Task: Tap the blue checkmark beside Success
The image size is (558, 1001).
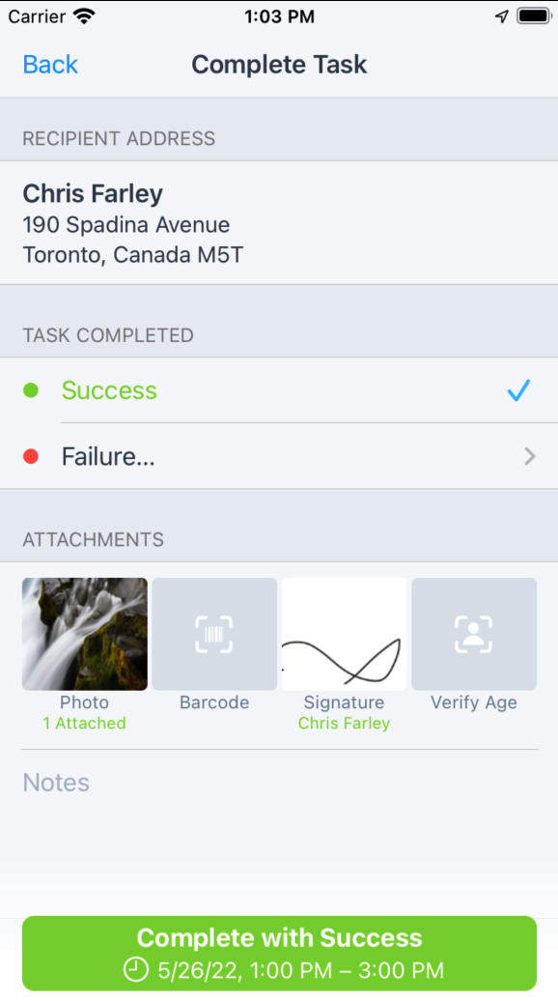Action: coord(518,390)
